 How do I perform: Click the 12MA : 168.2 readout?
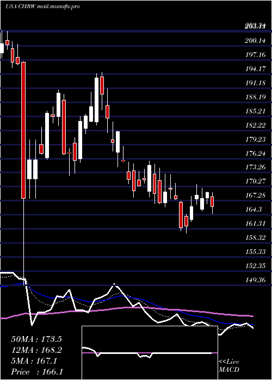point(36,350)
